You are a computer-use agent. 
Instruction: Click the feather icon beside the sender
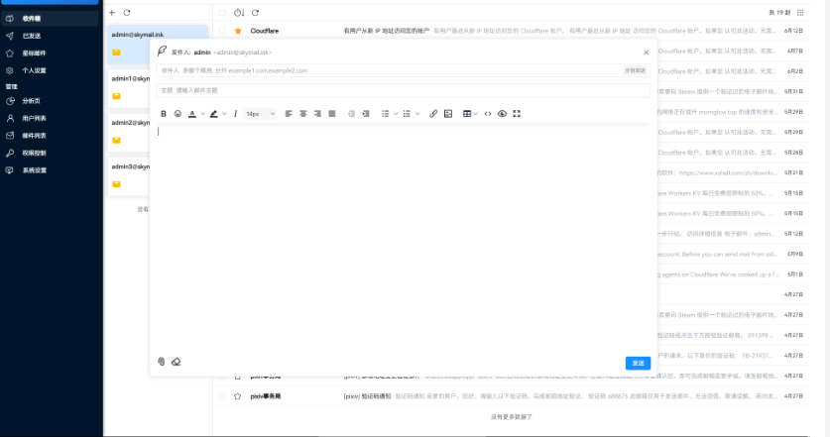pyautogui.click(x=162, y=51)
